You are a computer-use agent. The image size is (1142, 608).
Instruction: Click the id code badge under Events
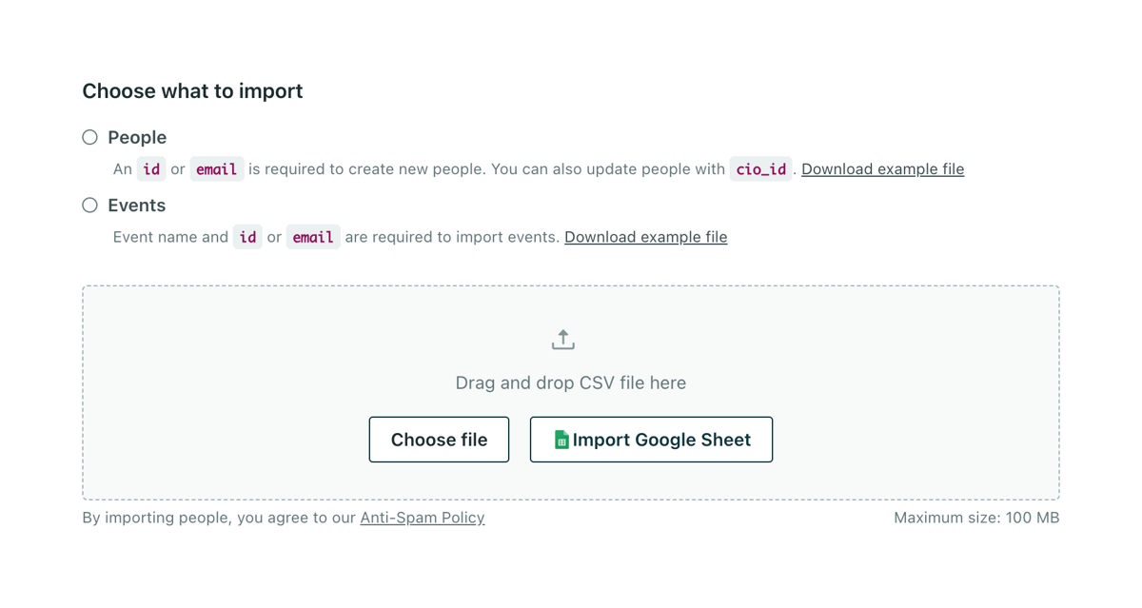(x=247, y=236)
